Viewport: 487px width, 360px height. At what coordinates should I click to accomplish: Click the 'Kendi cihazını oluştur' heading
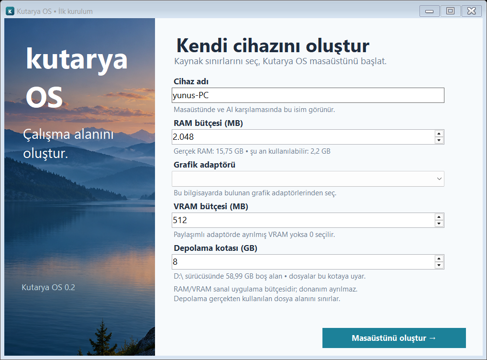point(273,45)
